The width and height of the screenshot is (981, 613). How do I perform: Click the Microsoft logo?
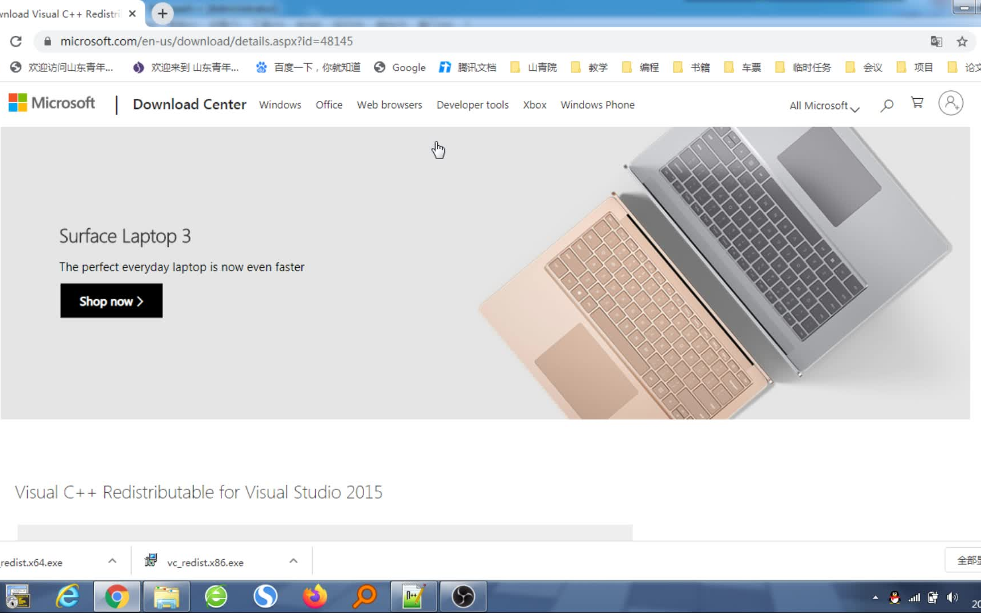click(52, 103)
